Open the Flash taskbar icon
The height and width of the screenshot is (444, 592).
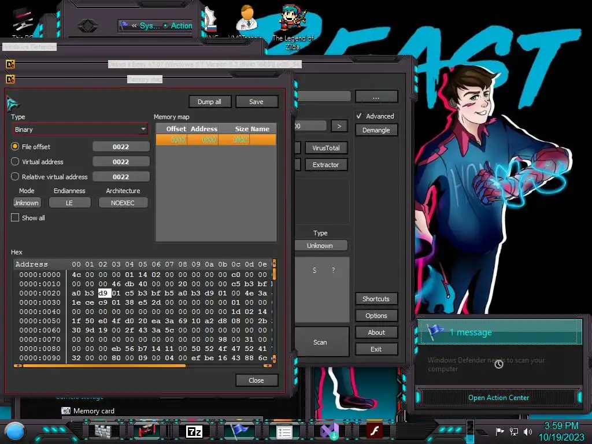[375, 431]
